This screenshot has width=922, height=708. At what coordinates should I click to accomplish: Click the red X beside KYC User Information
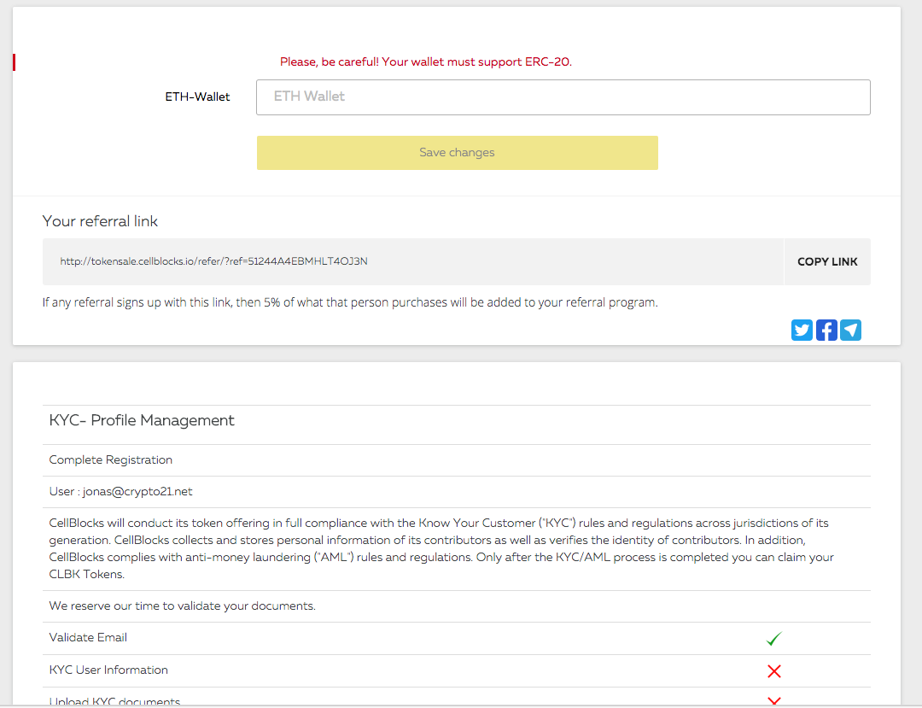point(774,671)
